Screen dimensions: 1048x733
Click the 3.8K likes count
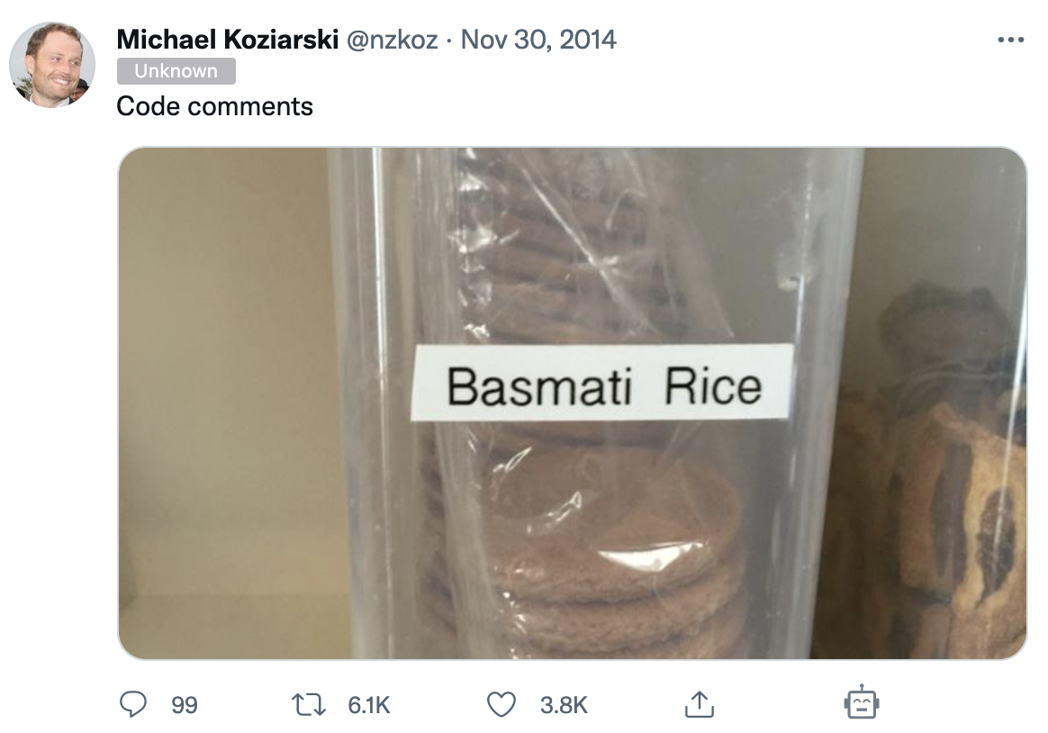[x=564, y=705]
